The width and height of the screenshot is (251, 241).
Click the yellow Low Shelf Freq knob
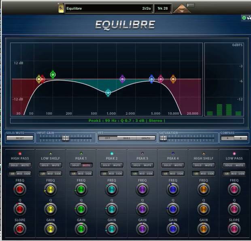pyautogui.click(x=51, y=190)
